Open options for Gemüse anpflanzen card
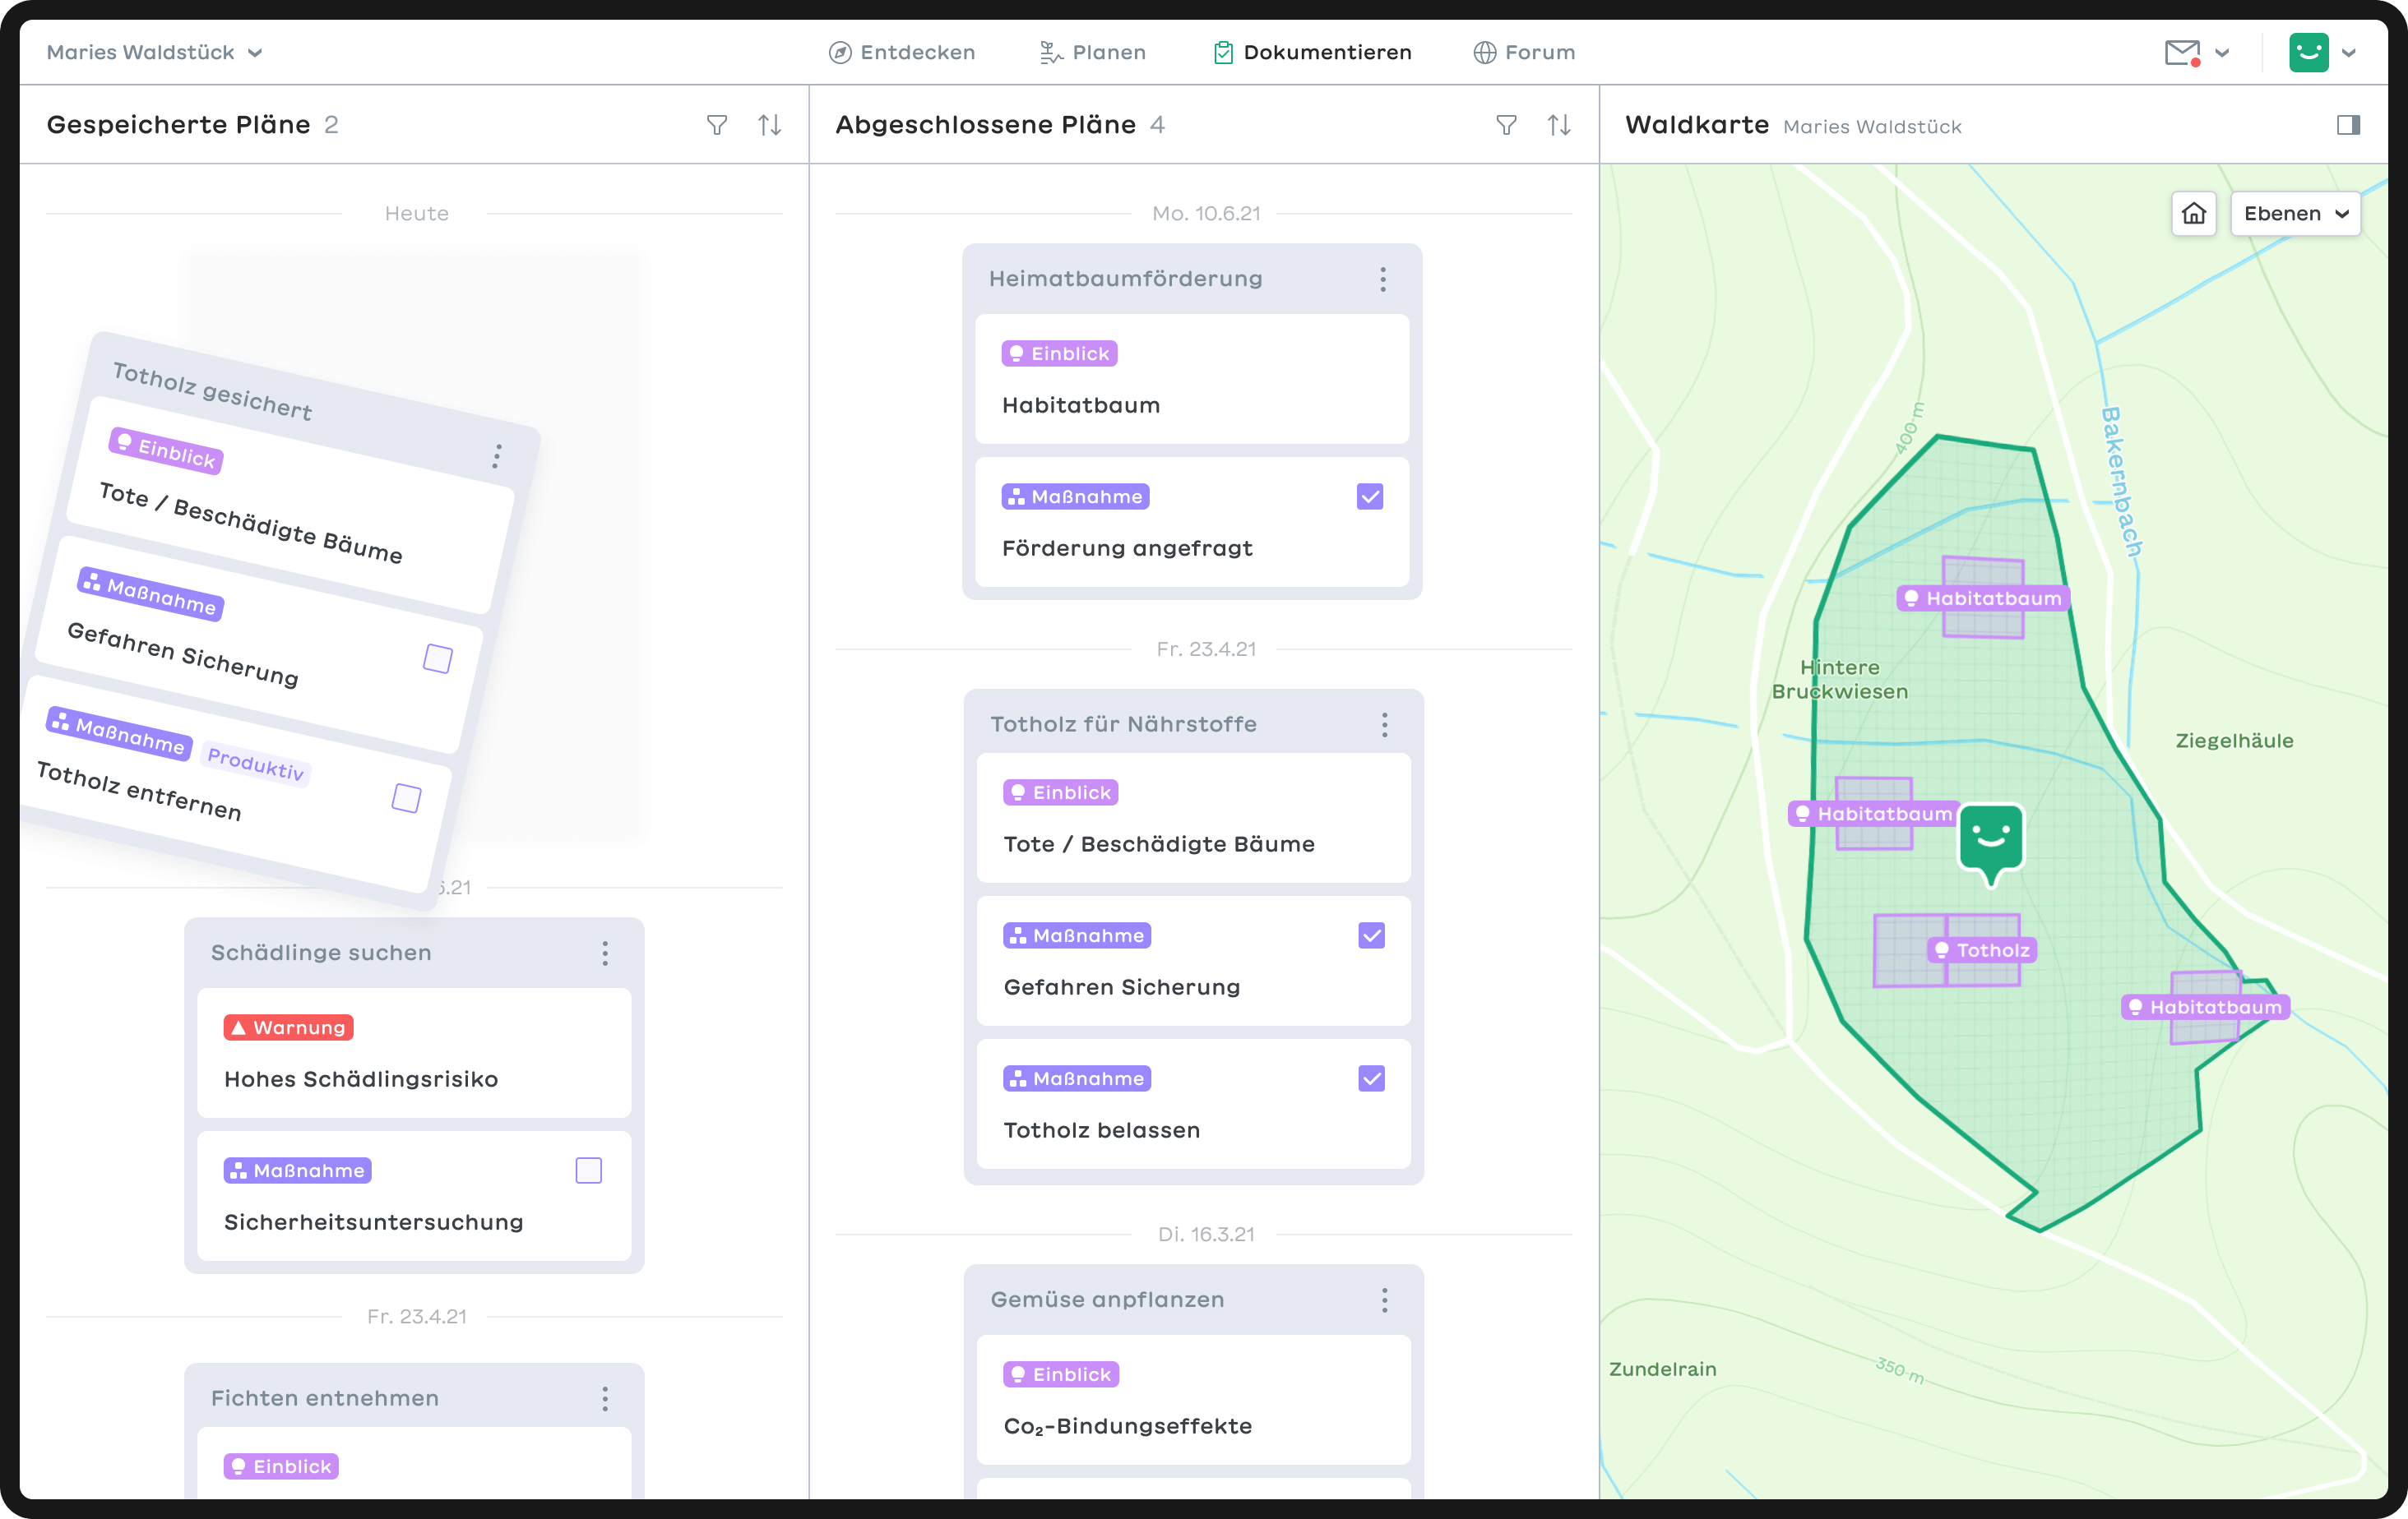The width and height of the screenshot is (2408, 1519). point(1385,1300)
